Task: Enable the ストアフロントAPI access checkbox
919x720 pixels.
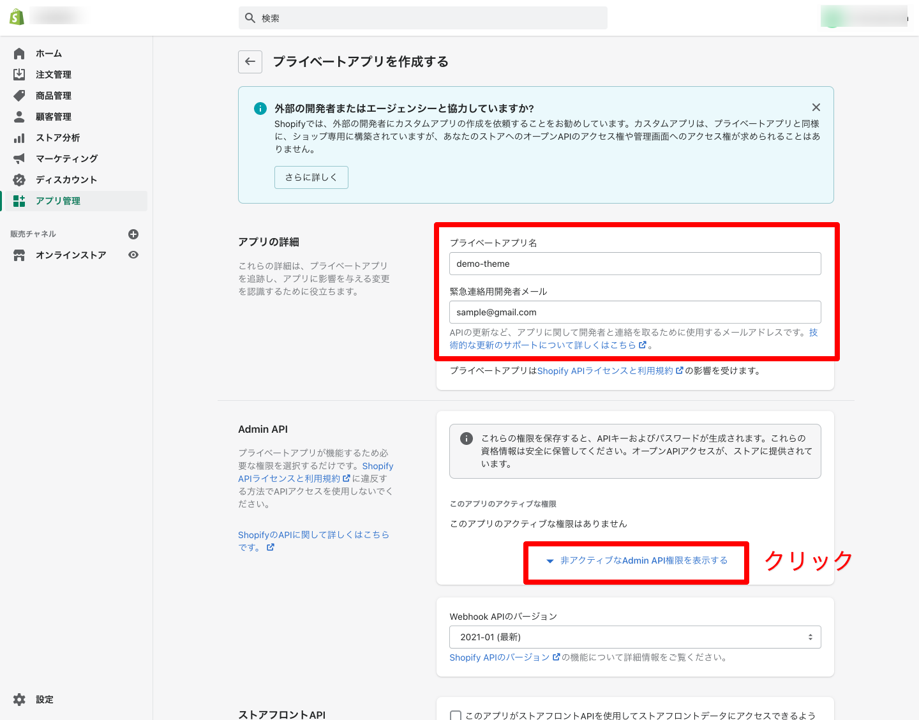Action: [x=456, y=716]
